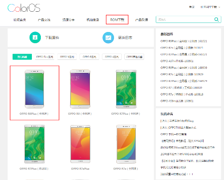The height and width of the screenshot is (180, 224).
Task: Open the OPPO R7Plus (移动版) phone thumbnail
Action: point(35,144)
